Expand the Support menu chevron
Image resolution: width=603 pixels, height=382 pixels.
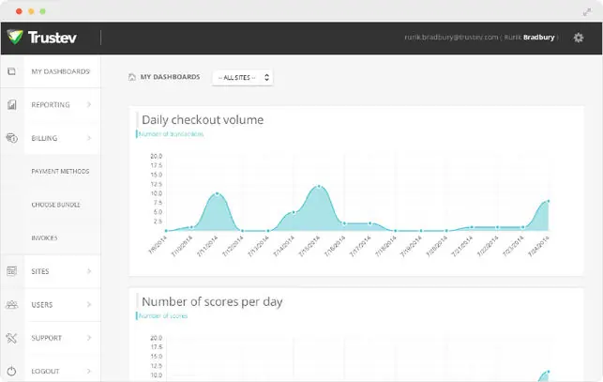click(x=89, y=338)
